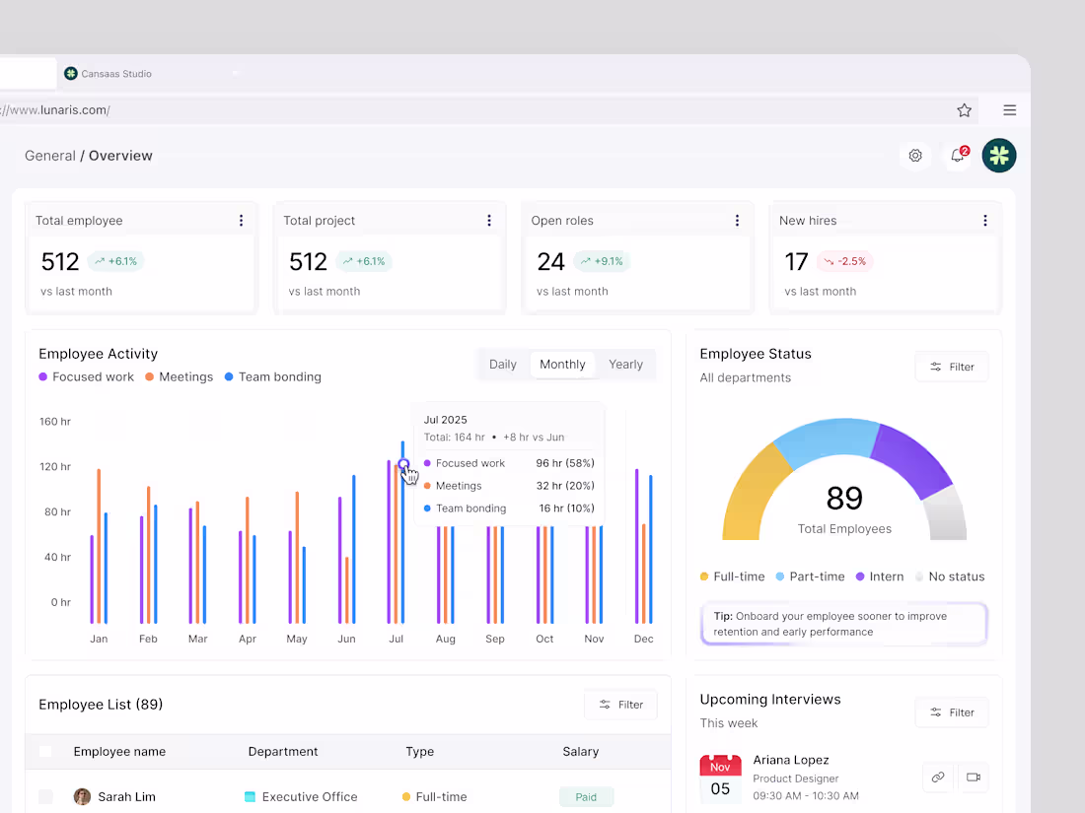Start video call for Ariana Lopez's interview
Screen dimensions: 1085x813
click(974, 778)
